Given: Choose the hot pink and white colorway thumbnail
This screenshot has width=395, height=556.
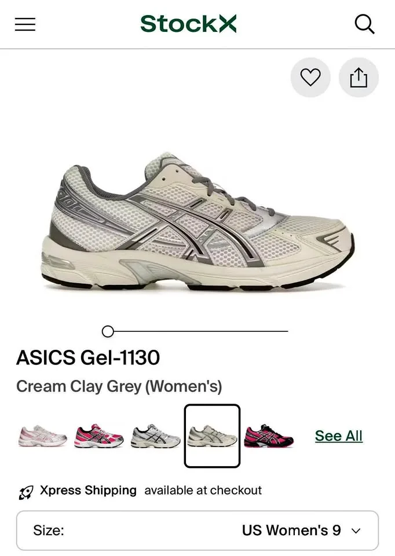Looking at the screenshot, I should (x=98, y=436).
